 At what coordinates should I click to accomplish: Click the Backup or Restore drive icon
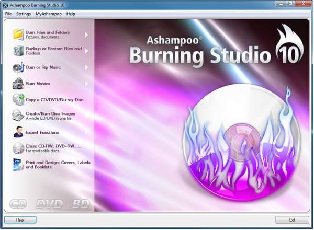click(x=18, y=51)
